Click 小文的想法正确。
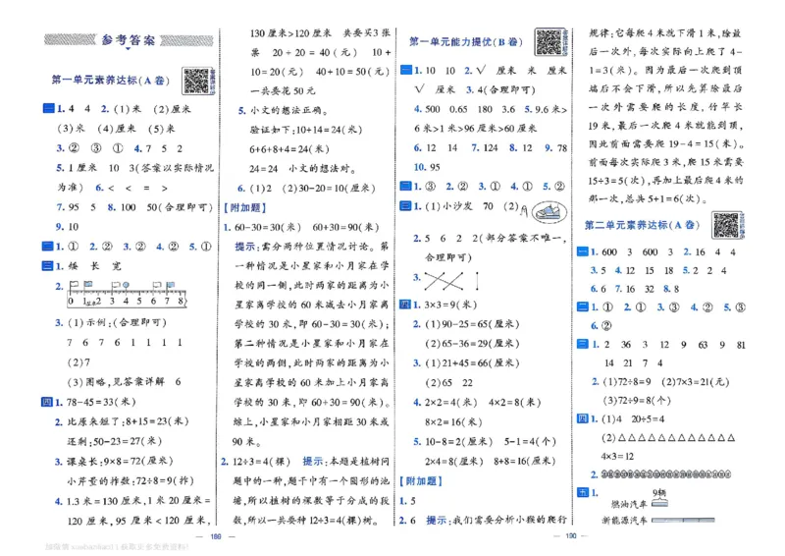The image size is (785, 556). pyautogui.click(x=289, y=110)
